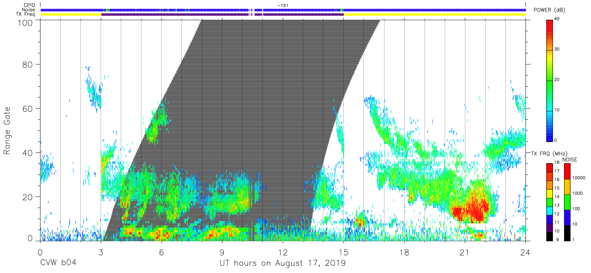Screen dimensions: 591x273
Task: Click the blue swatch in the NOISE legend
Action: tap(567, 217)
